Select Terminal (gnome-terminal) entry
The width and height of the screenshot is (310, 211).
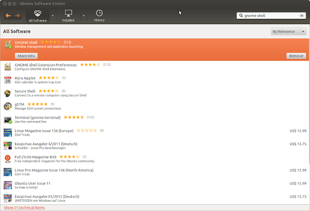[155, 120]
